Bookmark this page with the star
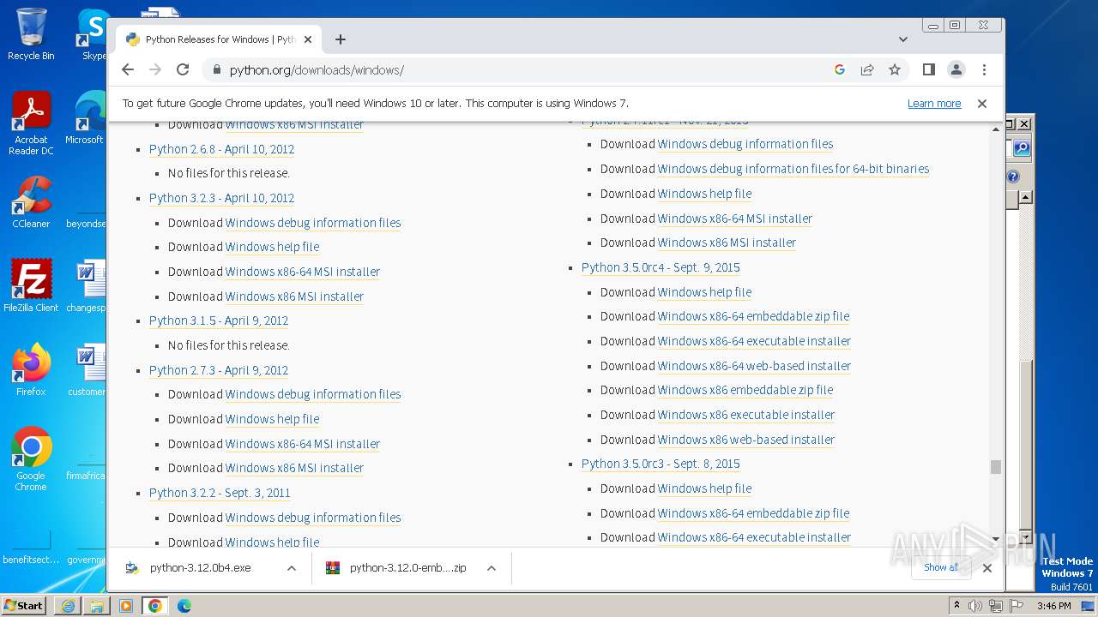The image size is (1098, 617). [x=895, y=69]
